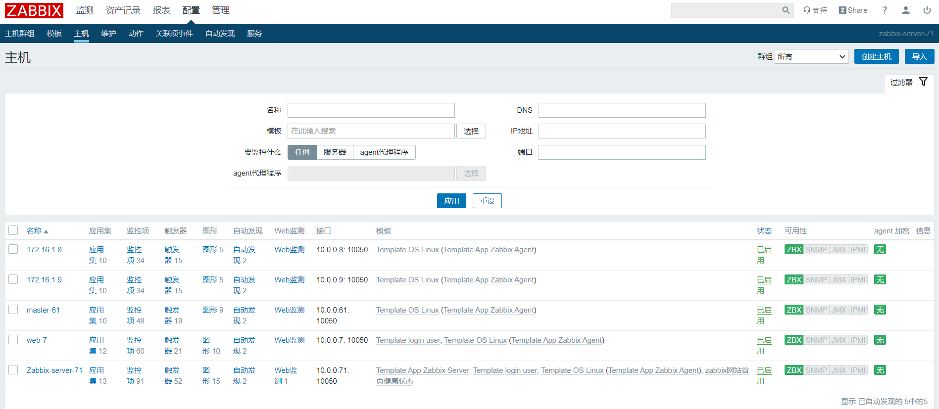Go to 关联项事件 submenu
The width and height of the screenshot is (939, 409).
[x=174, y=34]
